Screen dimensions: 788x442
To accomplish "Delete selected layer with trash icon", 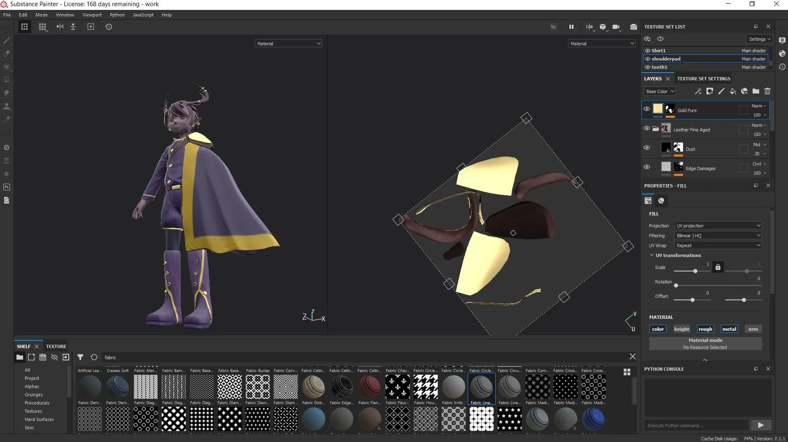I will [x=767, y=91].
